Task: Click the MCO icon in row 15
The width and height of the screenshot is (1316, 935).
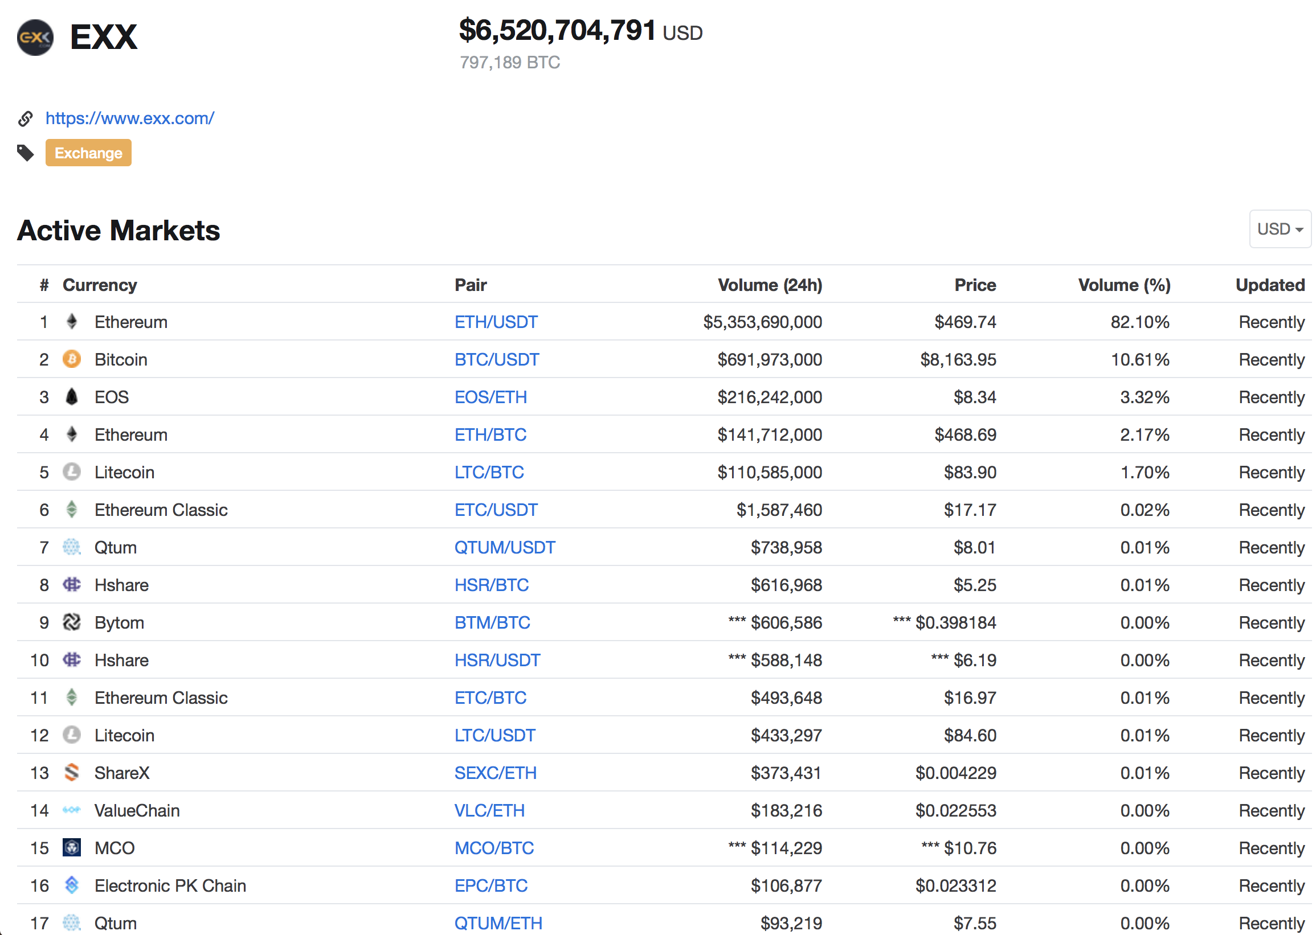Action: pos(71,848)
